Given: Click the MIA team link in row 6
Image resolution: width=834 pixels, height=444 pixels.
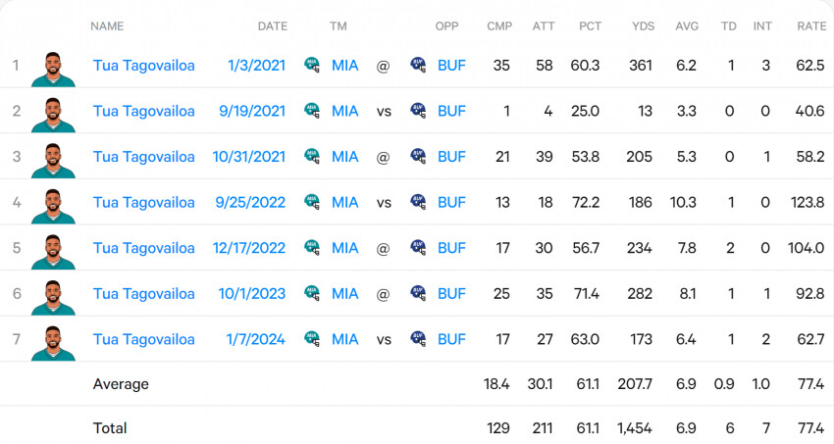Looking at the screenshot, I should pyautogui.click(x=345, y=293).
